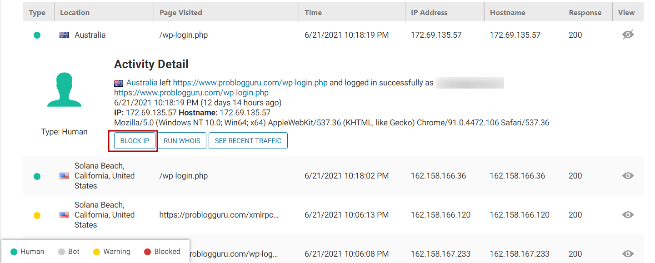Sort by the IP Address column header
The height and width of the screenshot is (263, 655).
(429, 12)
